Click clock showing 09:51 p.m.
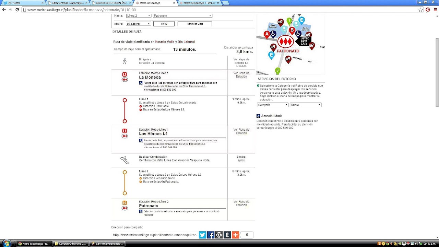This screenshot has width=439, height=247. point(429,244)
